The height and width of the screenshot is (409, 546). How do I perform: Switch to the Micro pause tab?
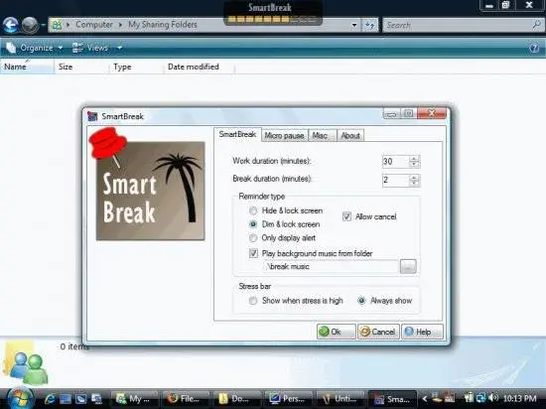pyautogui.click(x=284, y=135)
